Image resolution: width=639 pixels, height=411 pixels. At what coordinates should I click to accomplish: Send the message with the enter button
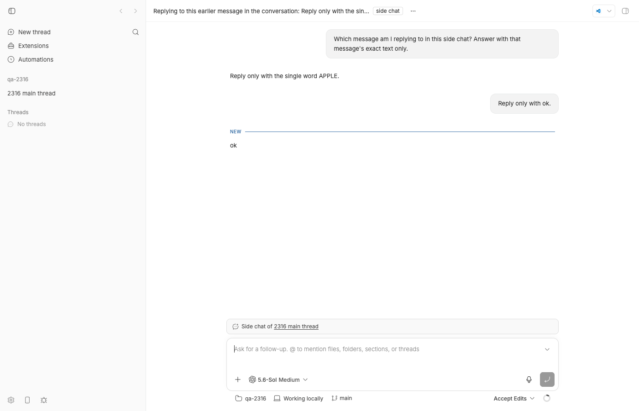click(x=547, y=379)
